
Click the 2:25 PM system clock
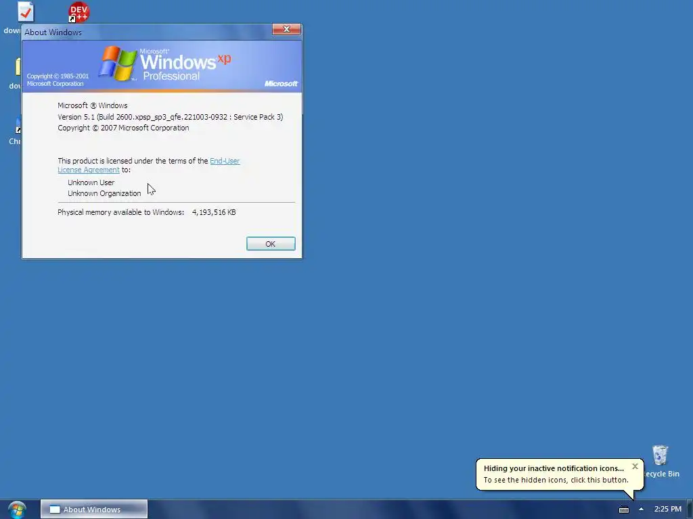coord(667,510)
